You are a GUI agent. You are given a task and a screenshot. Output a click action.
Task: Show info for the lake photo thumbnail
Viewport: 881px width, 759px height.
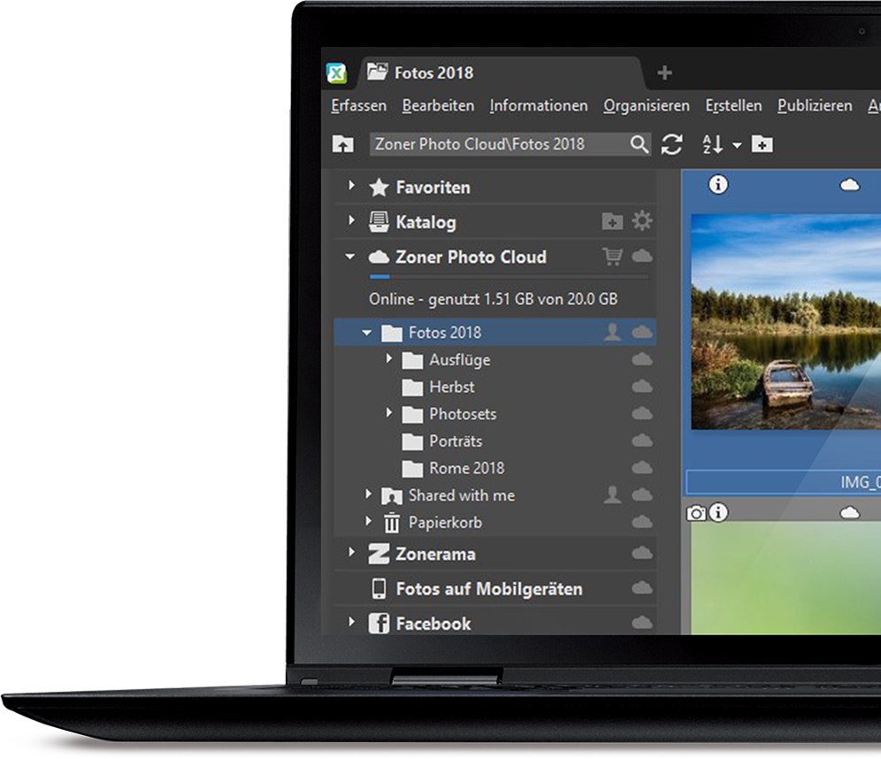[718, 184]
